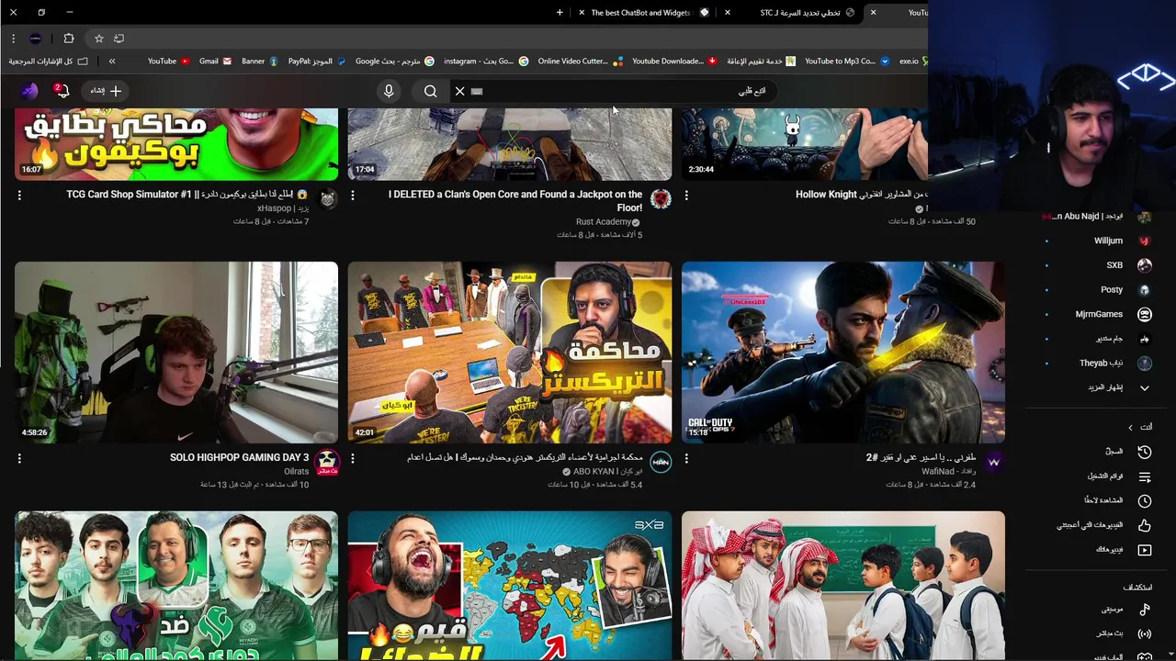Screen dimensions: 1176x661
Task: Open xHaspop channel avatar
Action: click(x=327, y=199)
